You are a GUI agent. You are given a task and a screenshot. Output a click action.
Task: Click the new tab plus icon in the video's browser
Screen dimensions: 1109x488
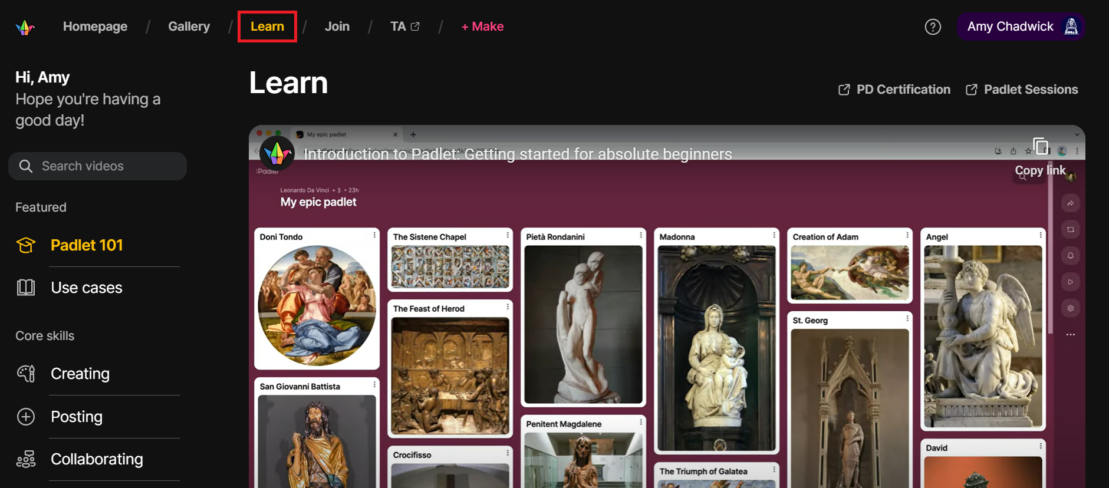413,134
